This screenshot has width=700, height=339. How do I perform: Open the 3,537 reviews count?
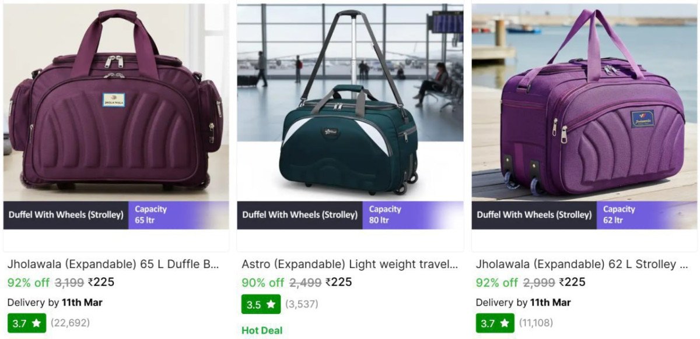click(302, 304)
